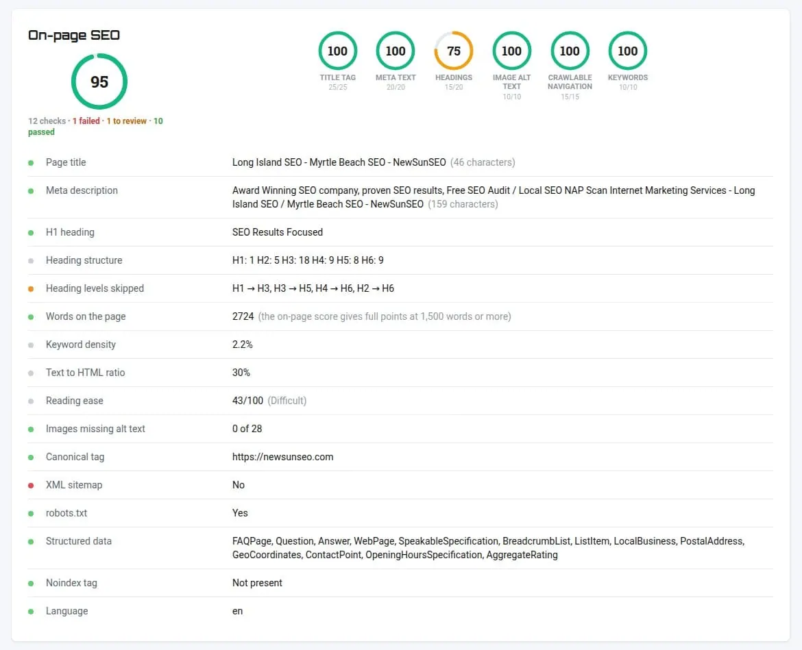
Task: Click the '25/25' points under Title Tag
Action: (337, 88)
